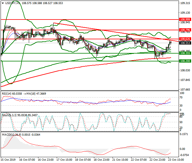Click the MACD scale value -0.0754
The height and width of the screenshot is (163, 192).
(184, 155)
